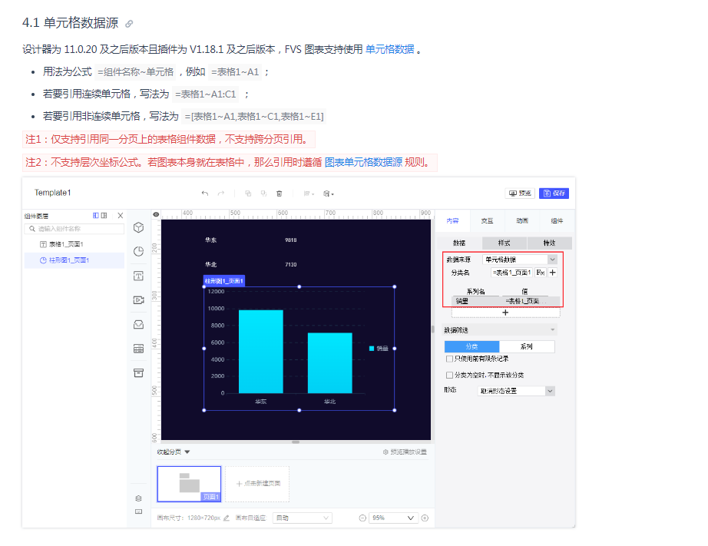Click 点击新建页面 to add a page
Viewport: 708px width, 546px height.
pyautogui.click(x=257, y=484)
